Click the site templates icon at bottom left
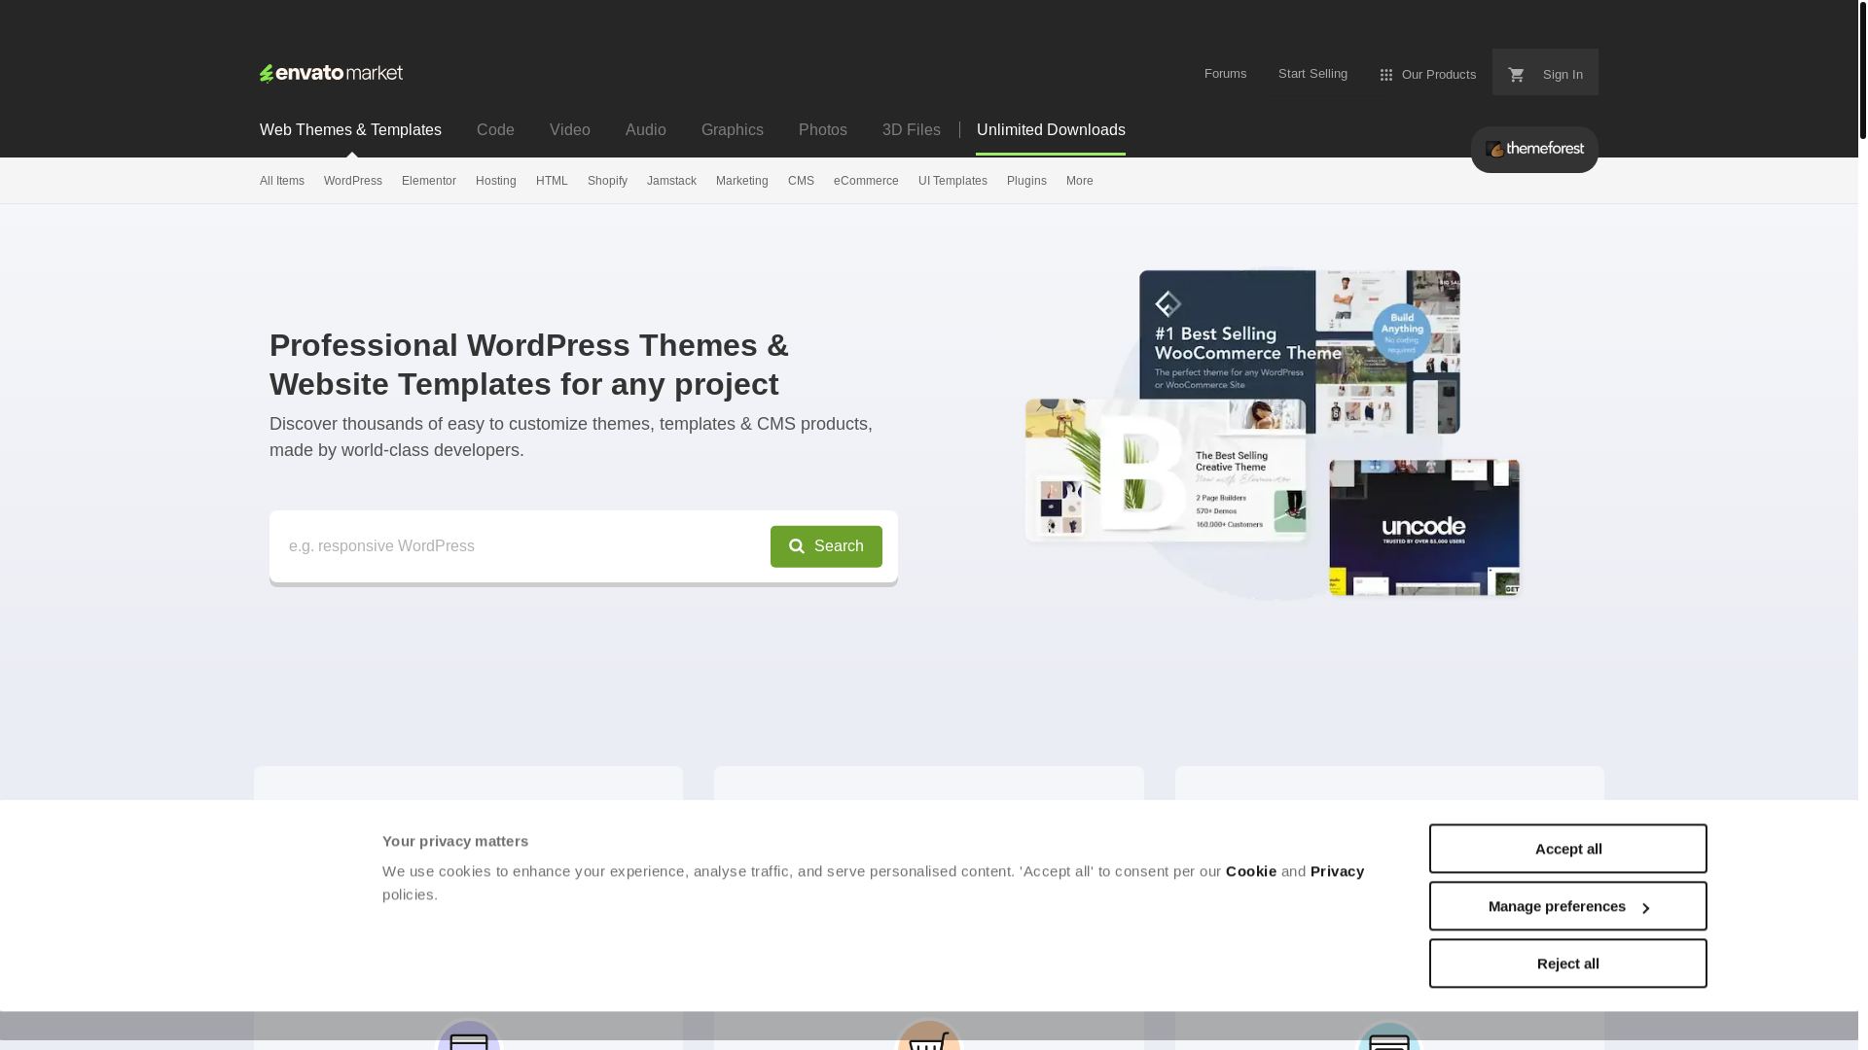Image resolution: width=1868 pixels, height=1050 pixels. [x=469, y=1036]
